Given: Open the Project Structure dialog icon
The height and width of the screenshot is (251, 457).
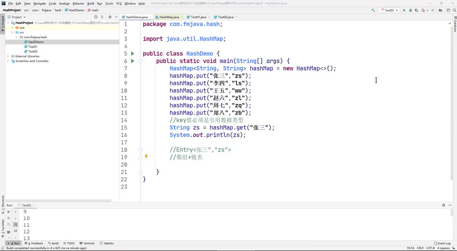Looking at the screenshot, I should click(440, 10).
